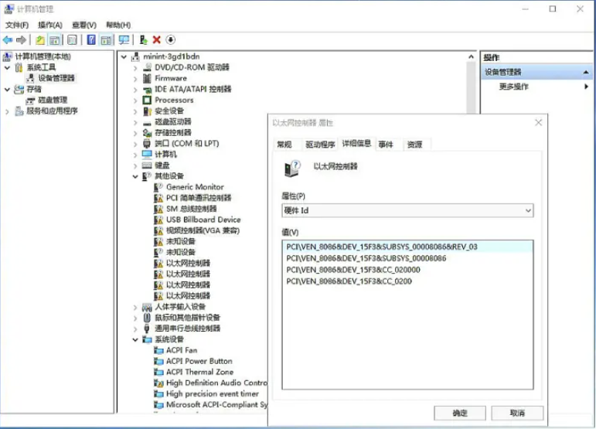The width and height of the screenshot is (596, 429).
Task: Click the red X uninstall device icon
Action: [x=156, y=40]
